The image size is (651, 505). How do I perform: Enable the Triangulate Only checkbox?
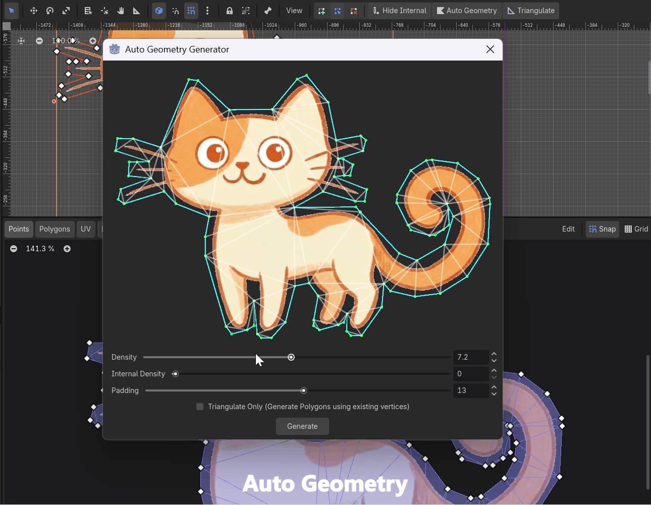[200, 407]
